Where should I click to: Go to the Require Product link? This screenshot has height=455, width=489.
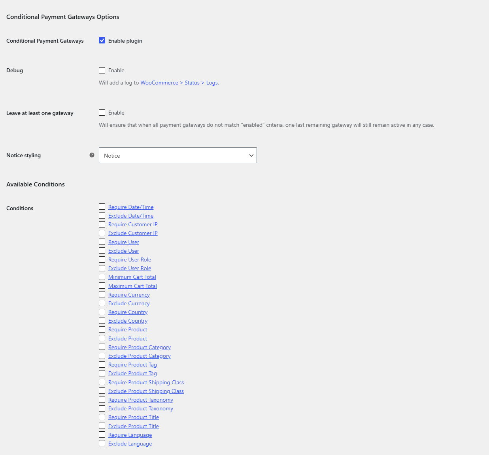[x=128, y=329]
